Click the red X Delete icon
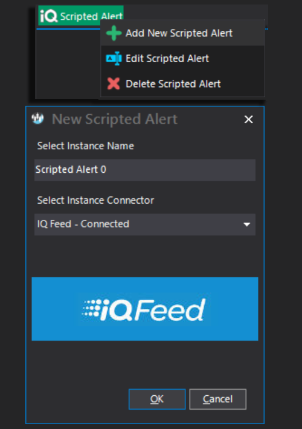This screenshot has height=429, width=302. [x=114, y=84]
